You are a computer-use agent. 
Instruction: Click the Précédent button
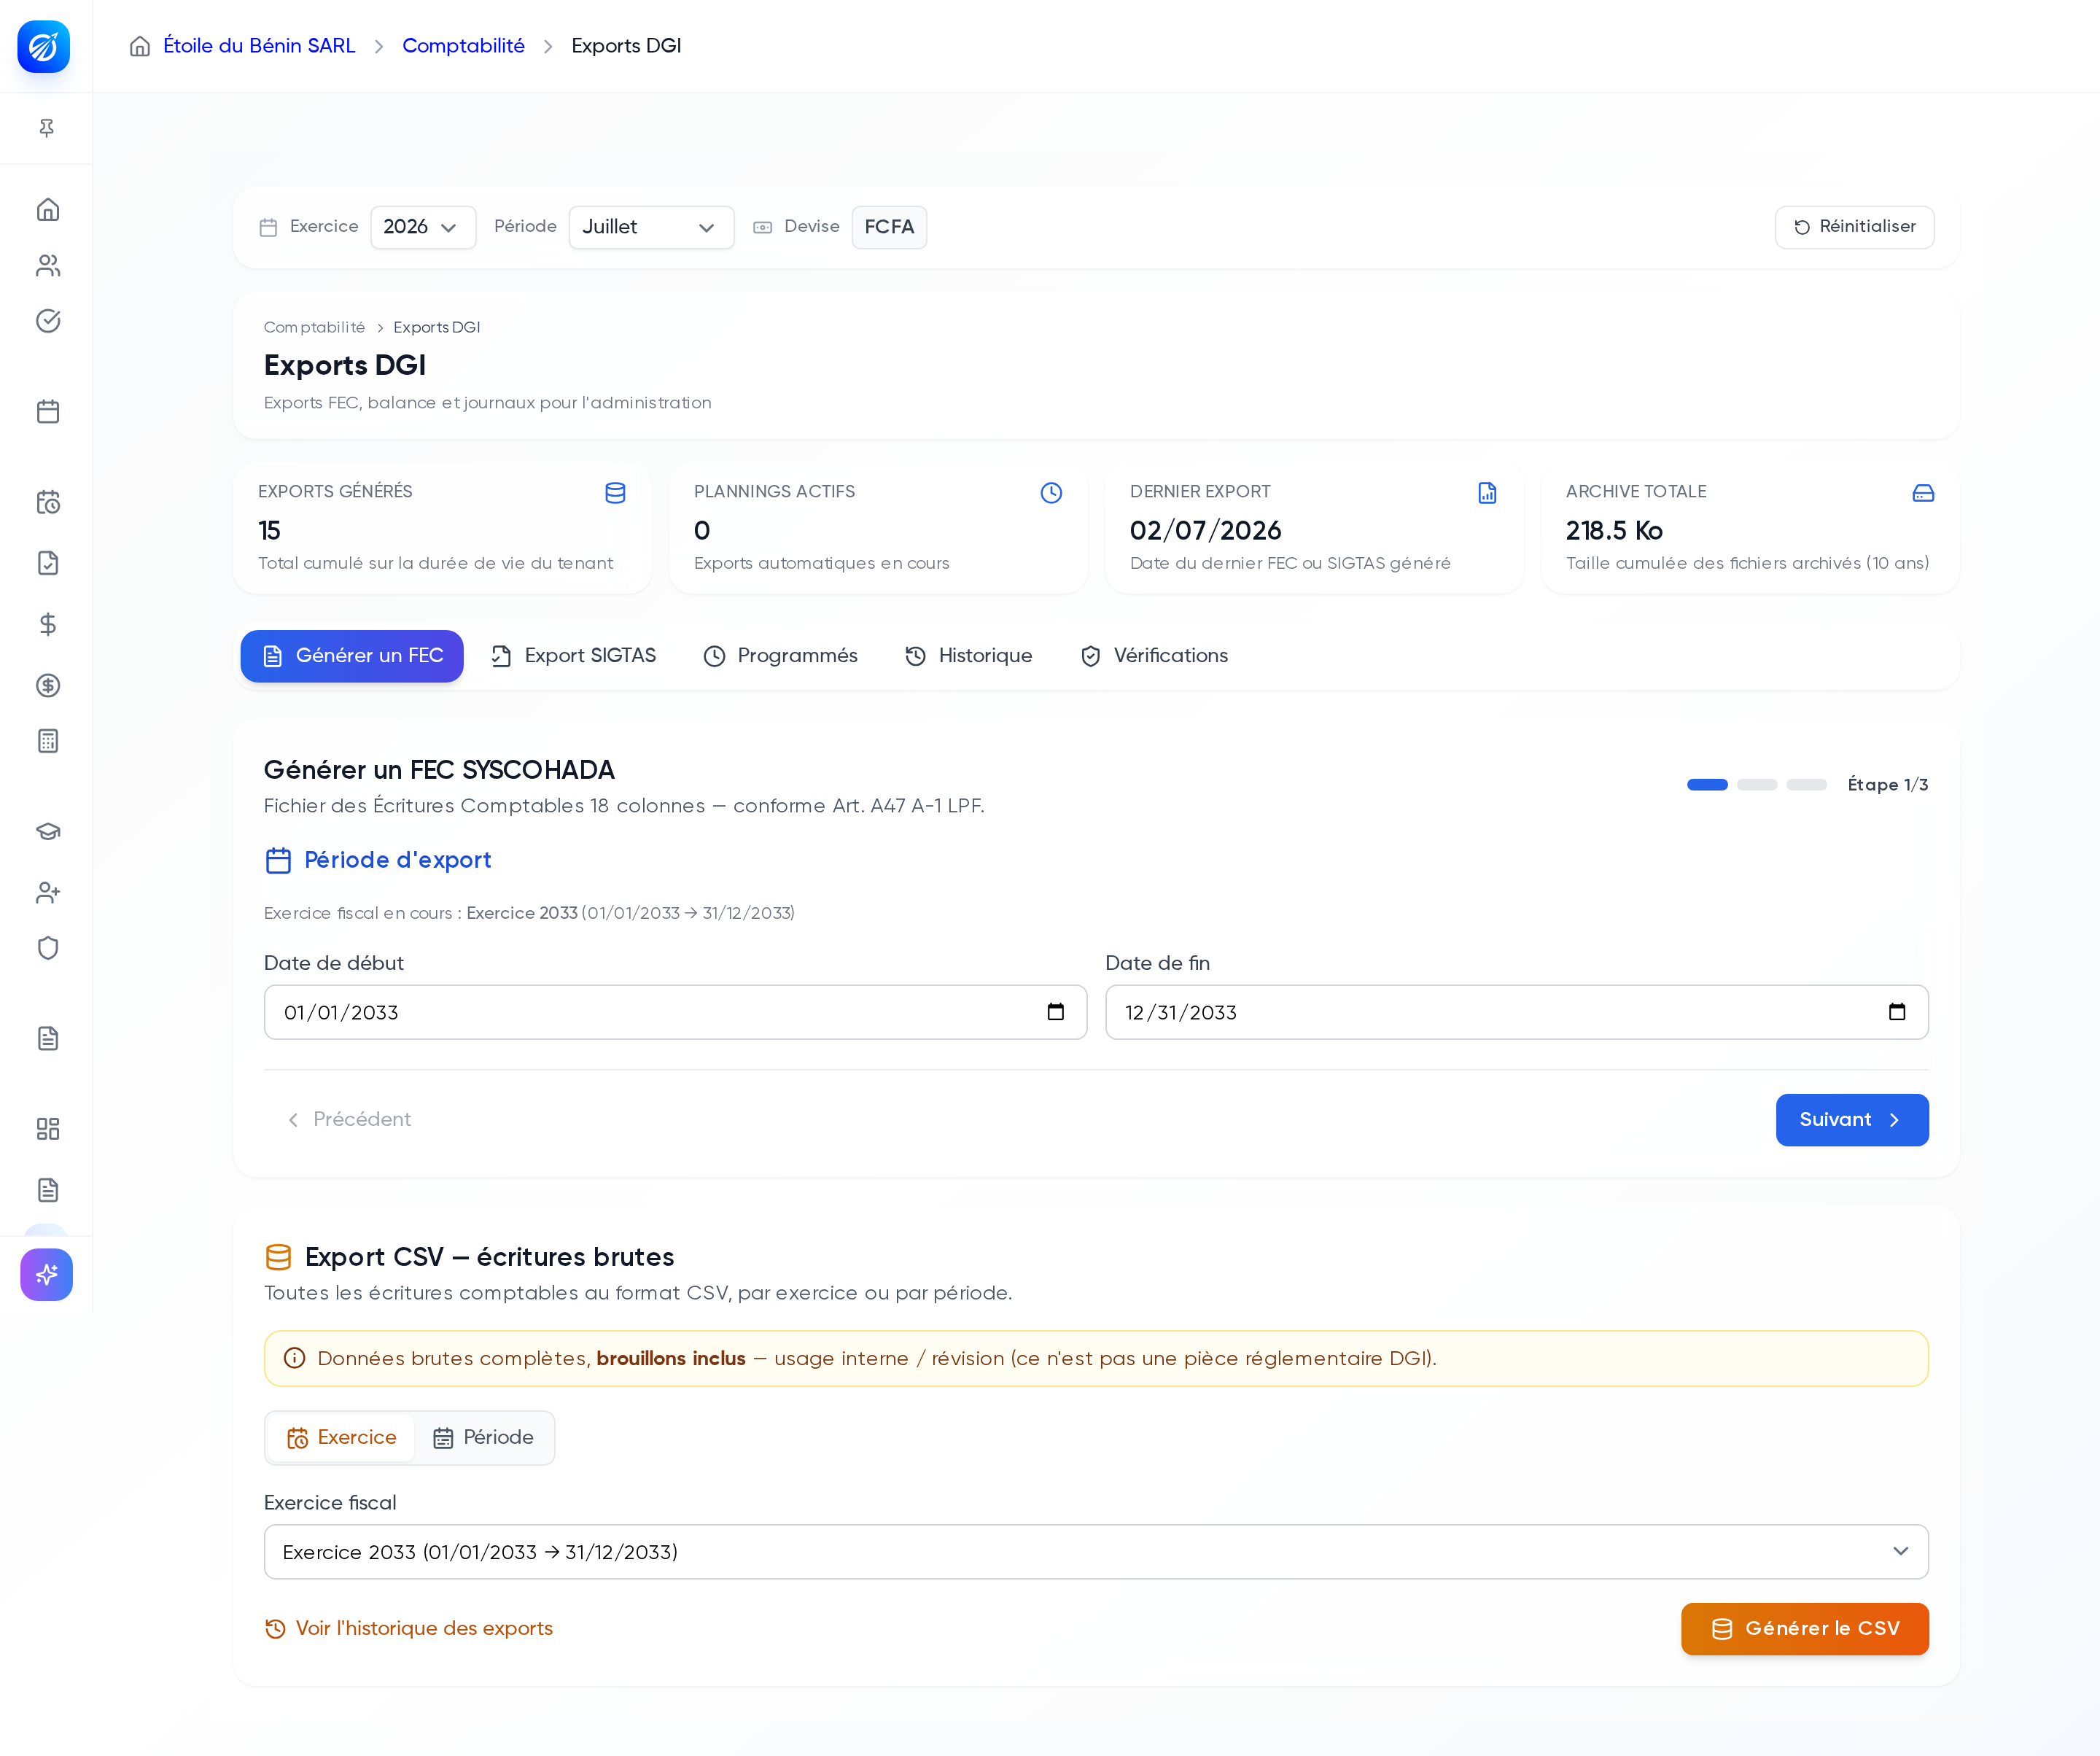click(349, 1120)
